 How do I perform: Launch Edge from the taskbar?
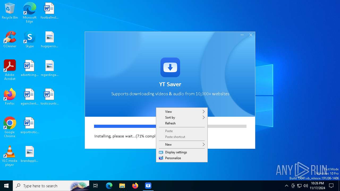(x=109, y=186)
